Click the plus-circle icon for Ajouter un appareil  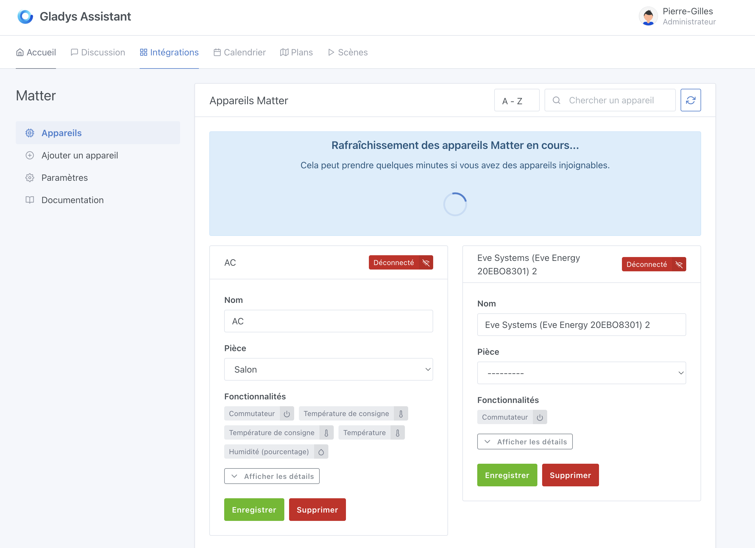30,155
